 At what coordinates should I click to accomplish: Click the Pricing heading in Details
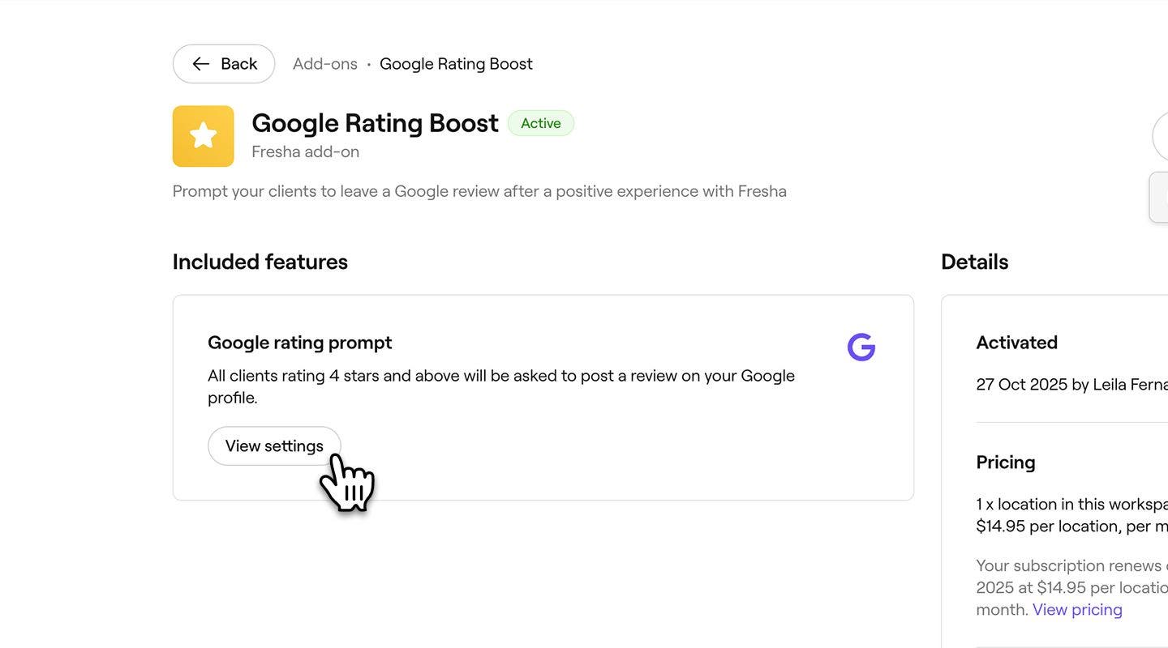pos(1006,463)
